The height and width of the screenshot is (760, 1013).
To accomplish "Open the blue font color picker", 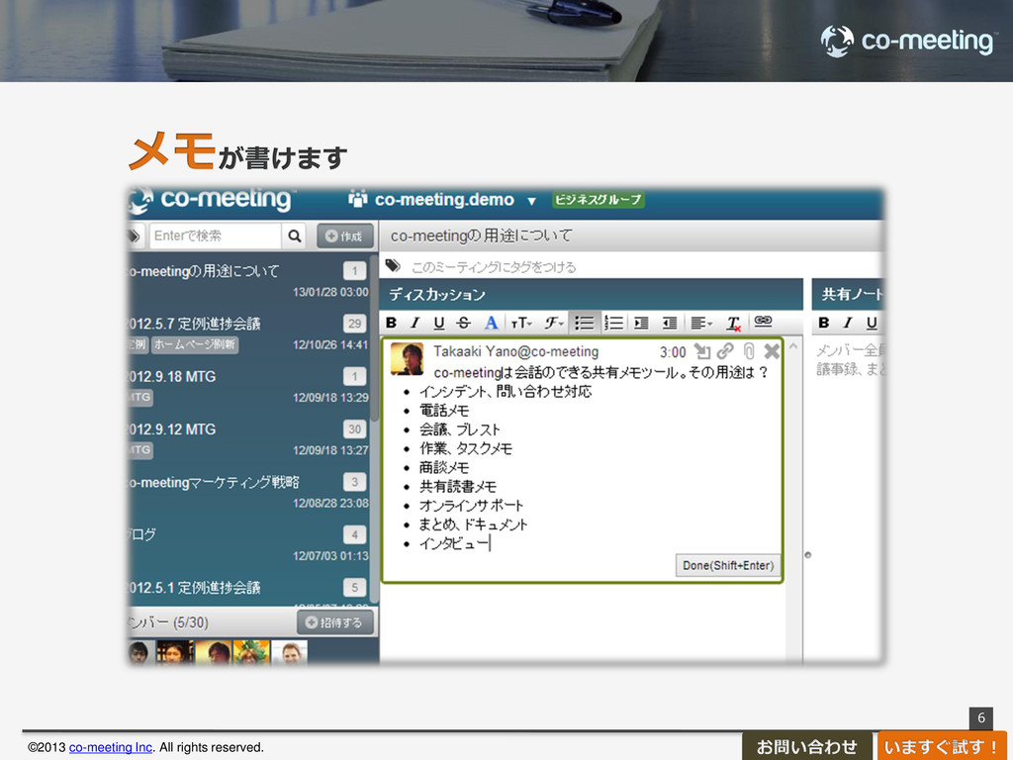I will tap(491, 323).
